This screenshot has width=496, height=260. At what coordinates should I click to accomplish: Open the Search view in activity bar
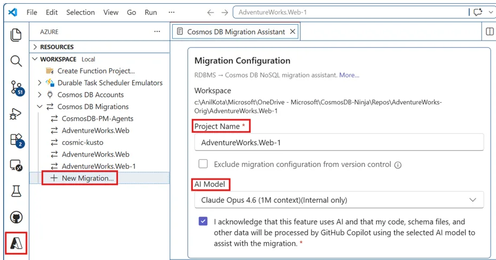[16, 61]
